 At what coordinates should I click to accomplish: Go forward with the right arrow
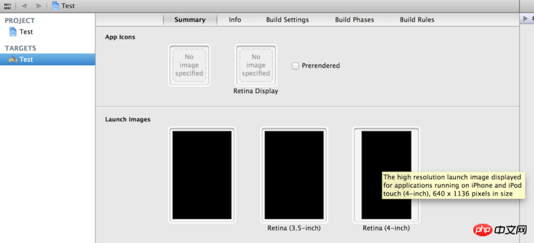pyautogui.click(x=39, y=6)
